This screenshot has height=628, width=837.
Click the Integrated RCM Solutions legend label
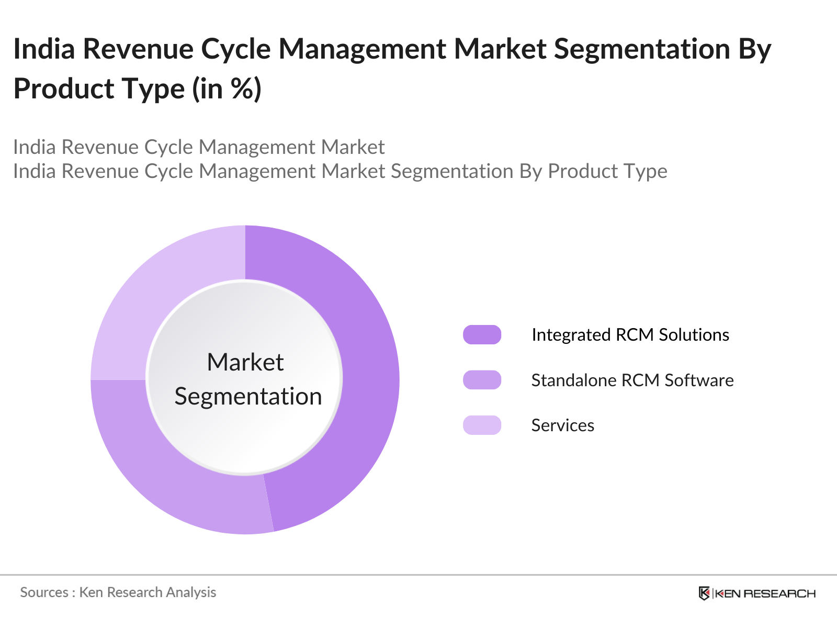630,334
